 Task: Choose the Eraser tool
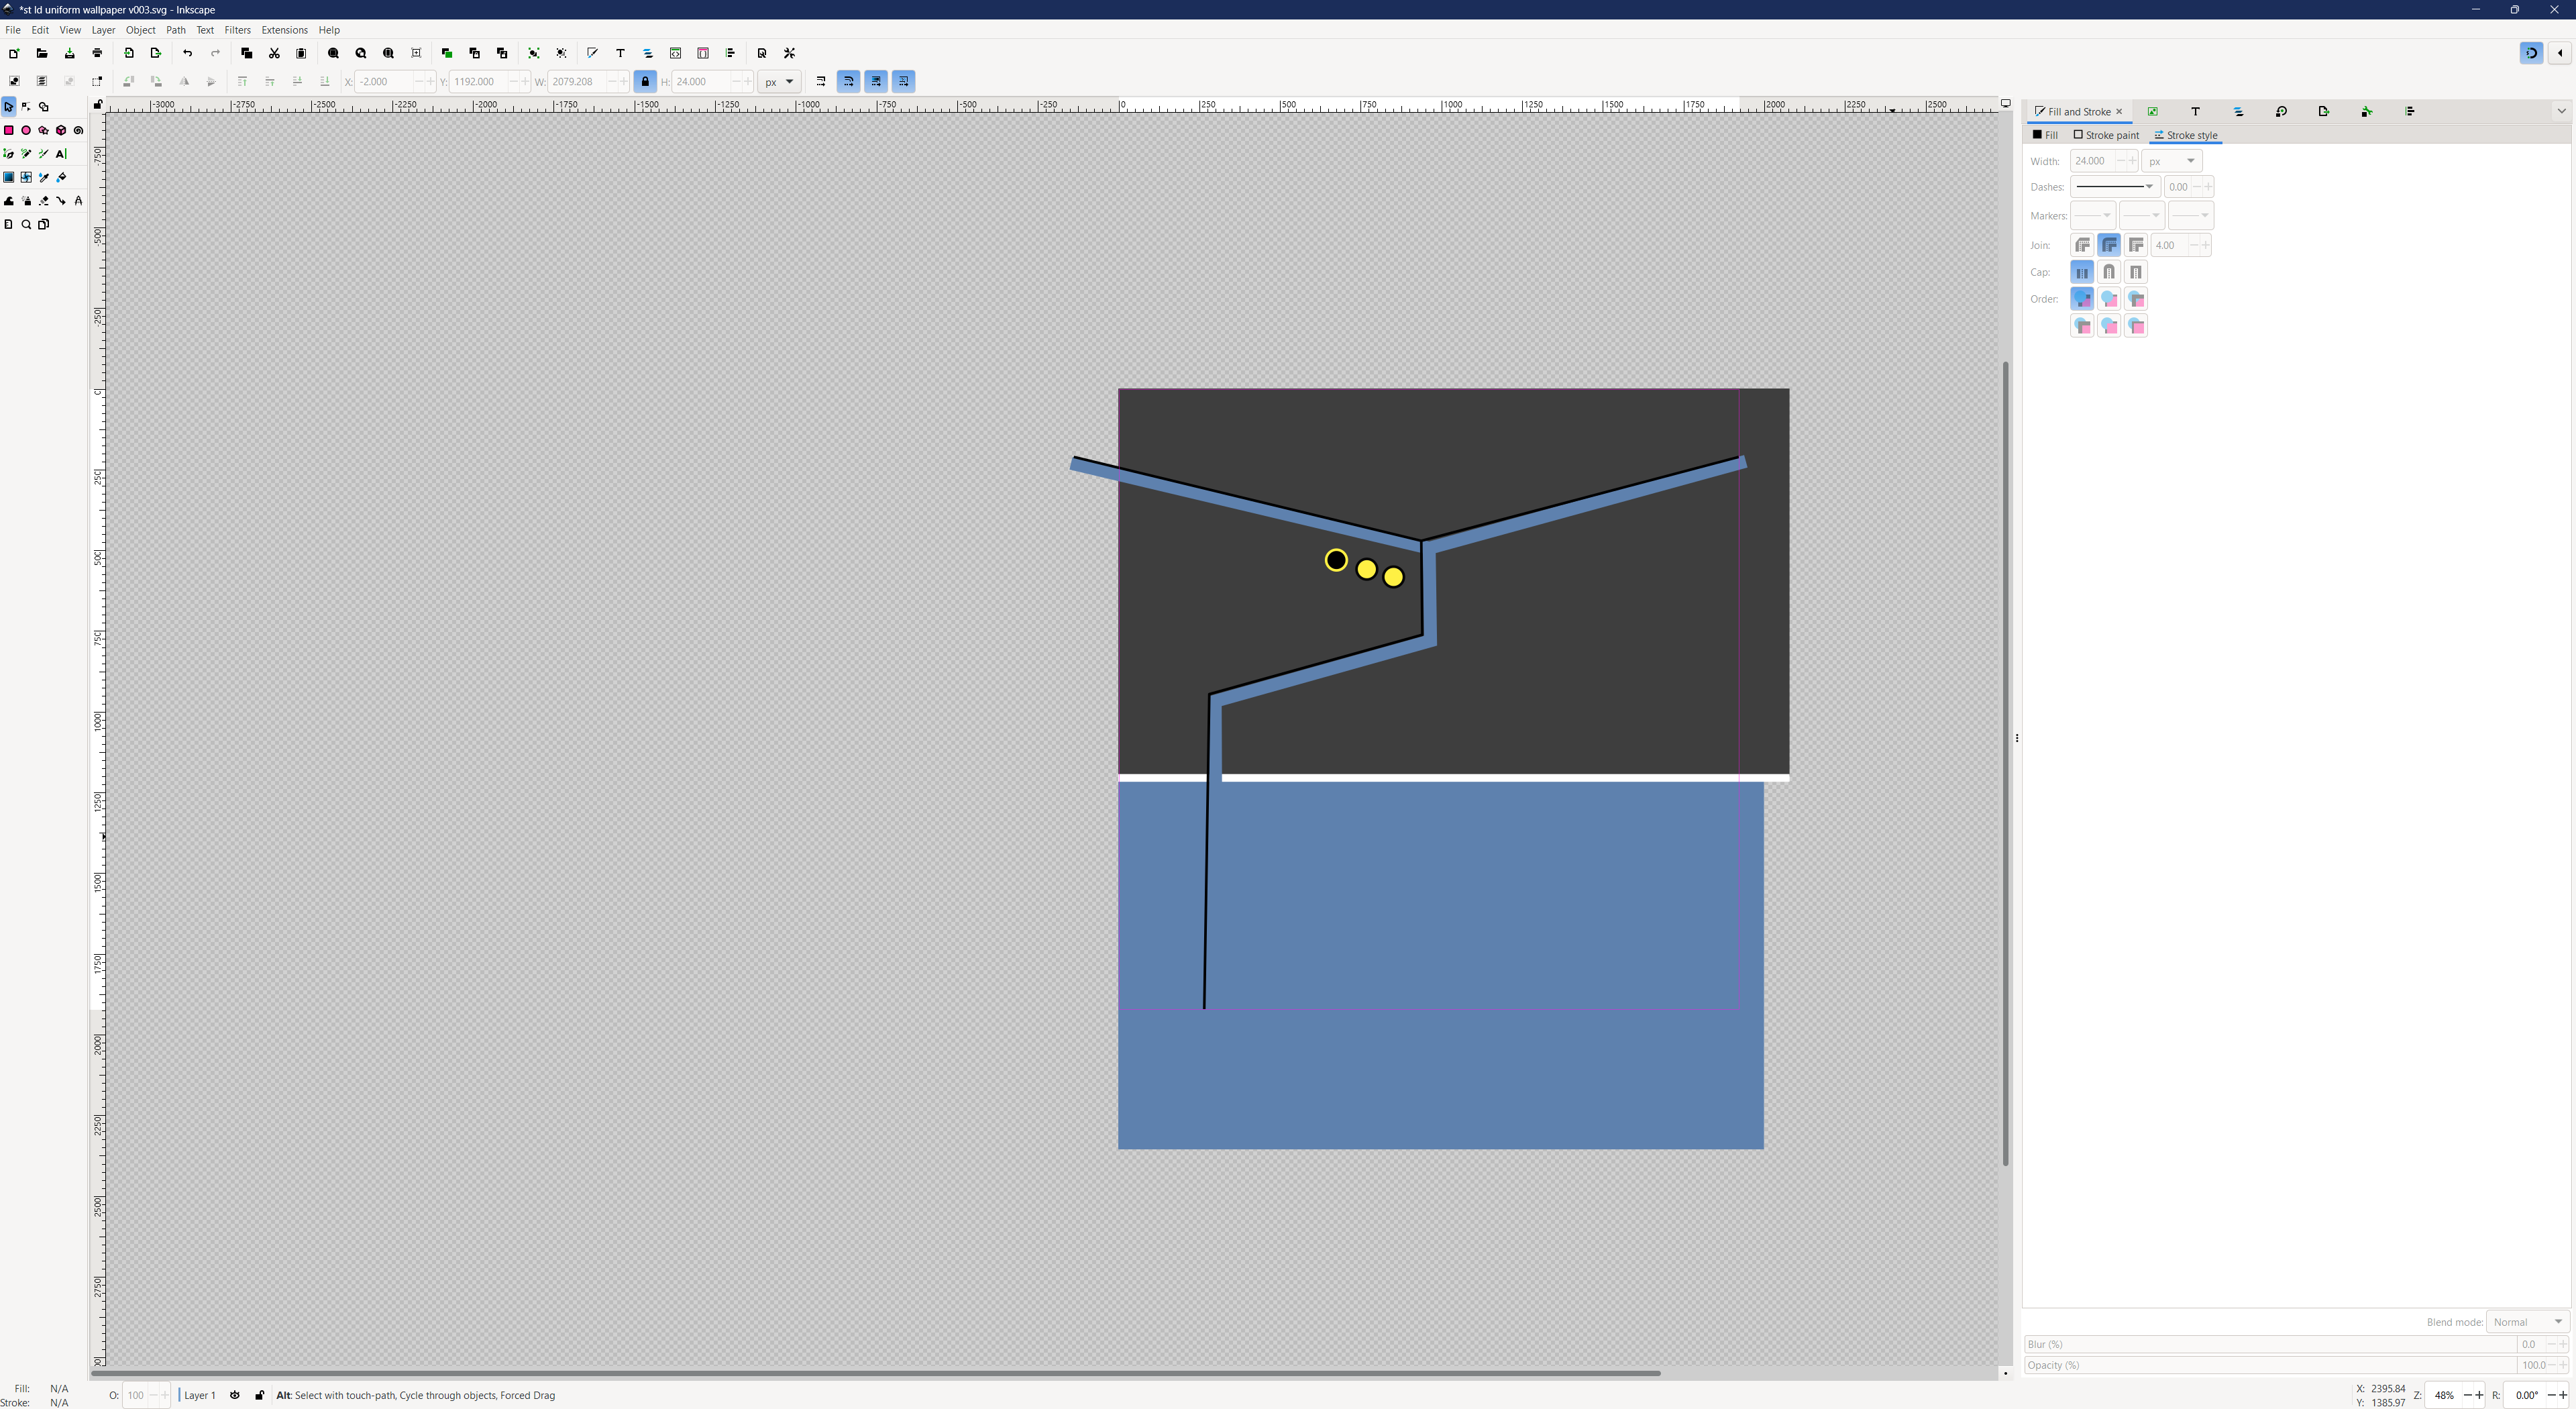pos(44,201)
